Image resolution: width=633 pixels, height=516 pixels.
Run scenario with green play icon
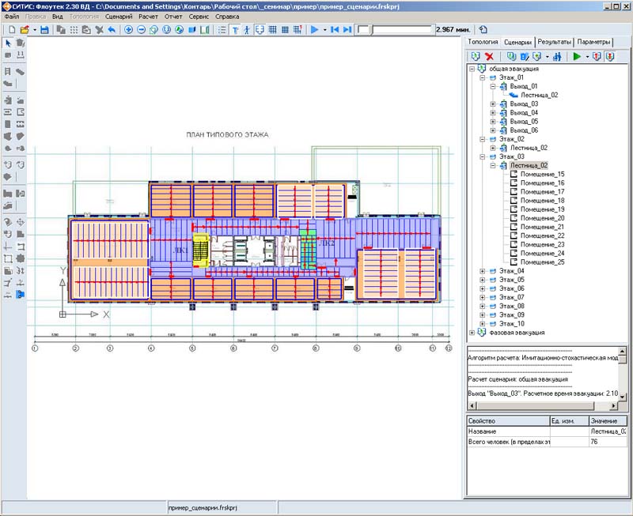coord(576,57)
